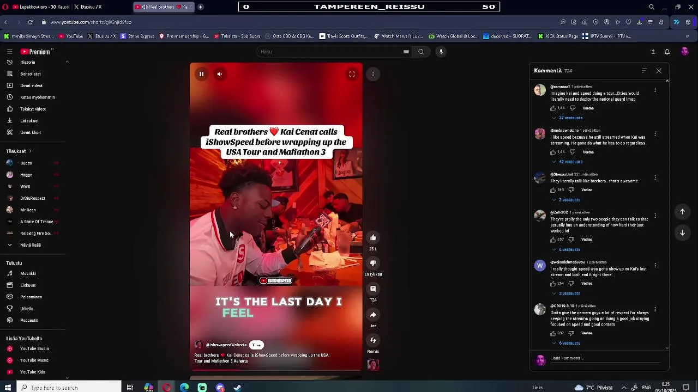The width and height of the screenshot is (698, 392).
Task: Pause the Shorts video
Action: (201, 74)
